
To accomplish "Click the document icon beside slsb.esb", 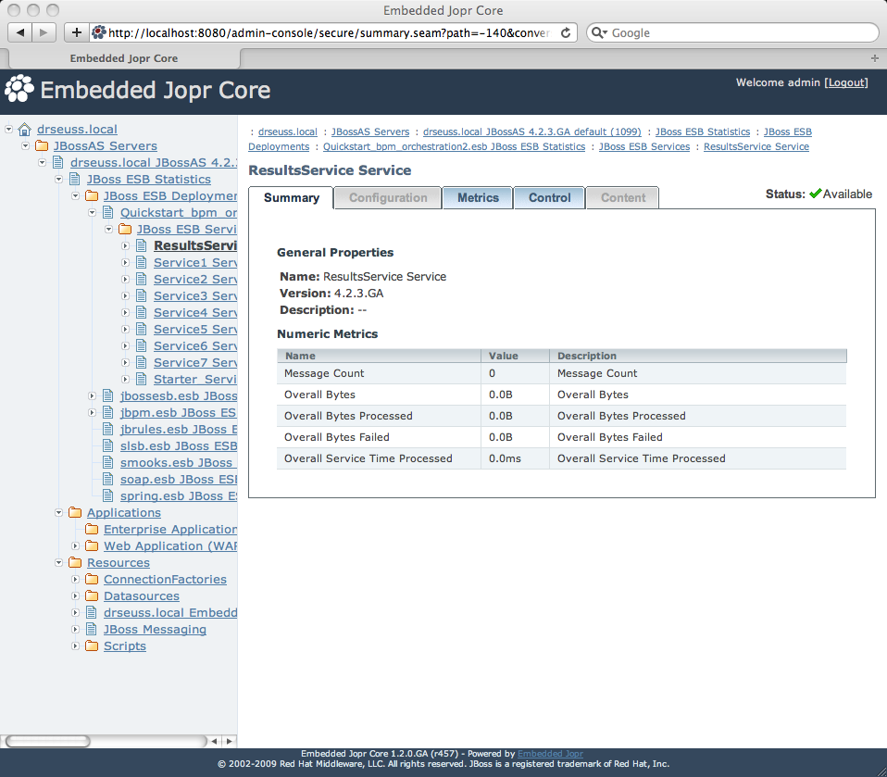I will [108, 446].
